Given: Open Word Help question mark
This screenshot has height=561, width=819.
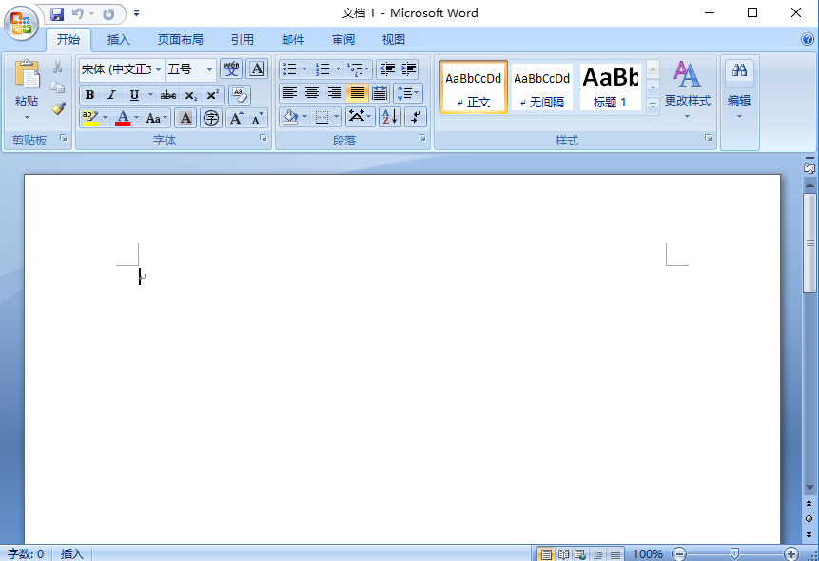Looking at the screenshot, I should pyautogui.click(x=807, y=39).
